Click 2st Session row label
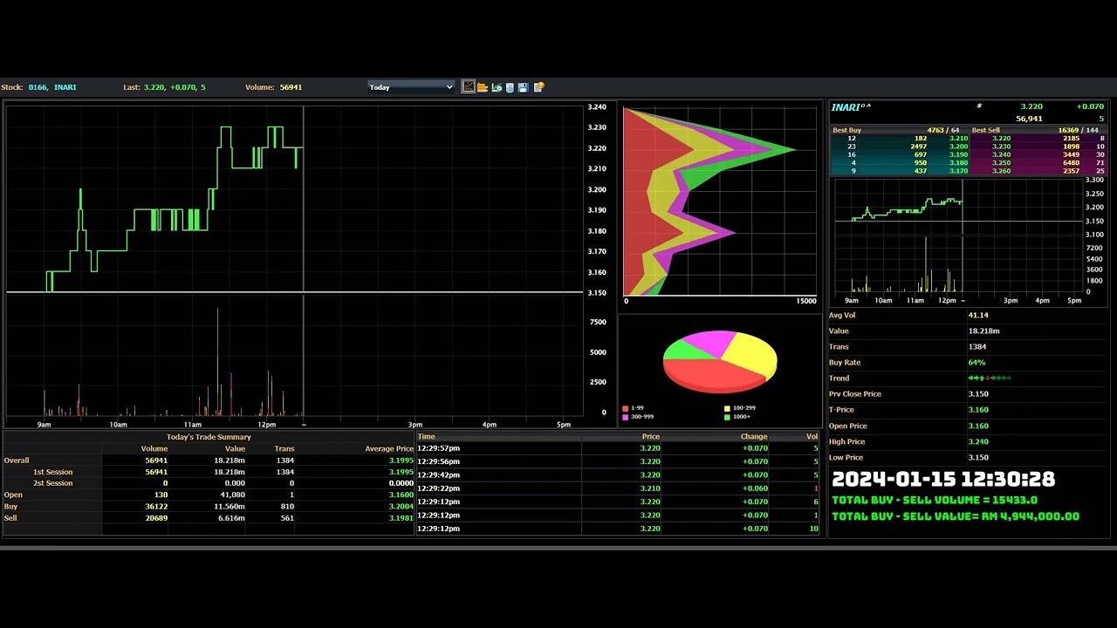 tap(52, 483)
